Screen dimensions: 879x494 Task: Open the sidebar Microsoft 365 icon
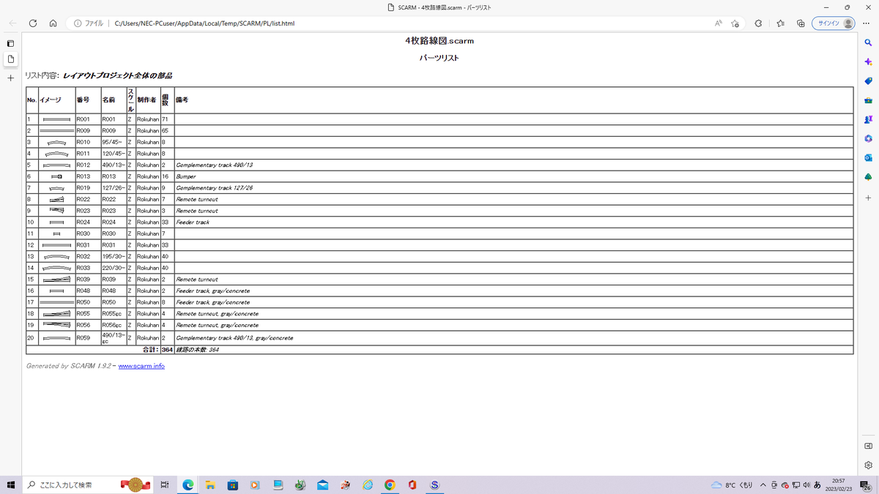(868, 138)
